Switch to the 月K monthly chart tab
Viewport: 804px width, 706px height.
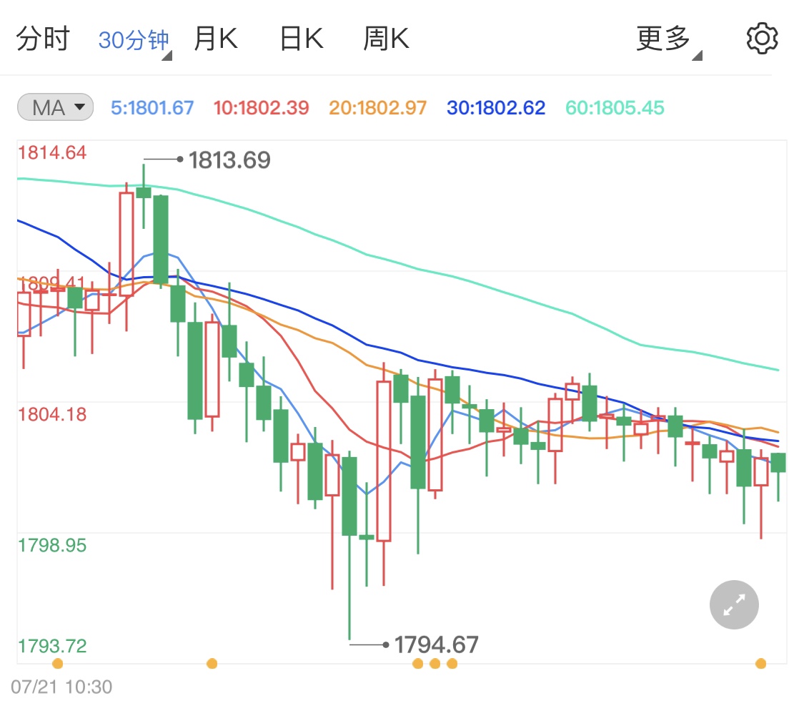point(215,38)
